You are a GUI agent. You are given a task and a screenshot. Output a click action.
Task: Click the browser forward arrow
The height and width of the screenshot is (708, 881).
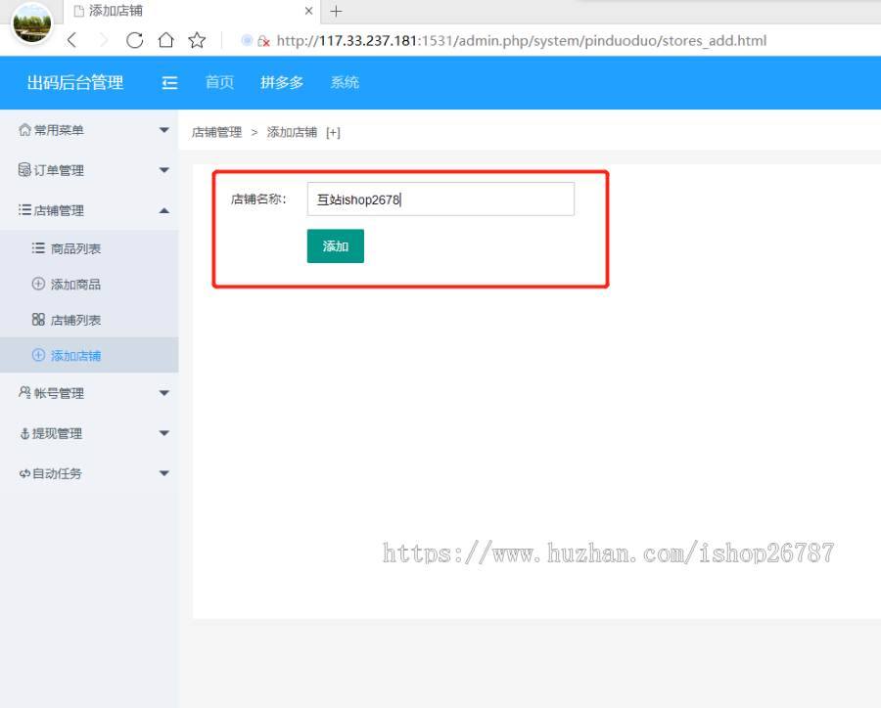[x=104, y=40]
